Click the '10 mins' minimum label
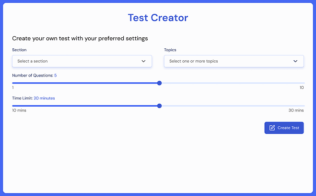 19,110
